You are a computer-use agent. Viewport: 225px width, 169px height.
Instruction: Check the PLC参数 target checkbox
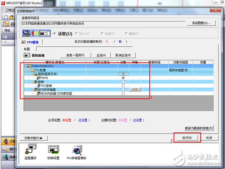click(x=123, y=86)
